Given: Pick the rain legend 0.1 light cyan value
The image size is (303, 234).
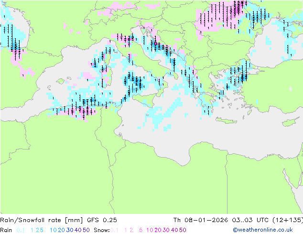Looking at the screenshot, I should point(21,230).
